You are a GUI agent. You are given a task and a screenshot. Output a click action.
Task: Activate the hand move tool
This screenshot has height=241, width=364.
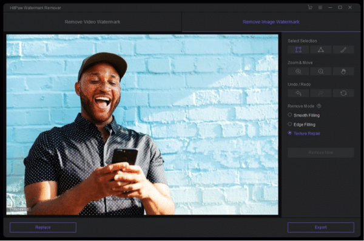[x=343, y=72]
